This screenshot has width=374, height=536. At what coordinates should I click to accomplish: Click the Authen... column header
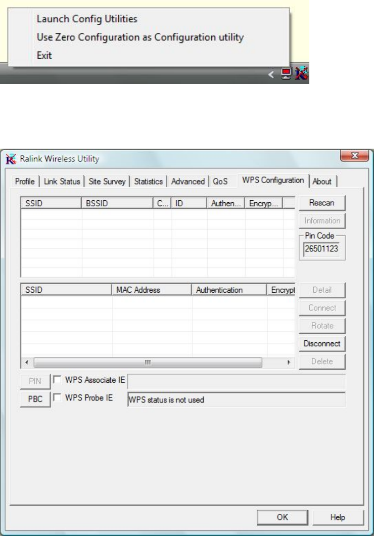tap(226, 203)
